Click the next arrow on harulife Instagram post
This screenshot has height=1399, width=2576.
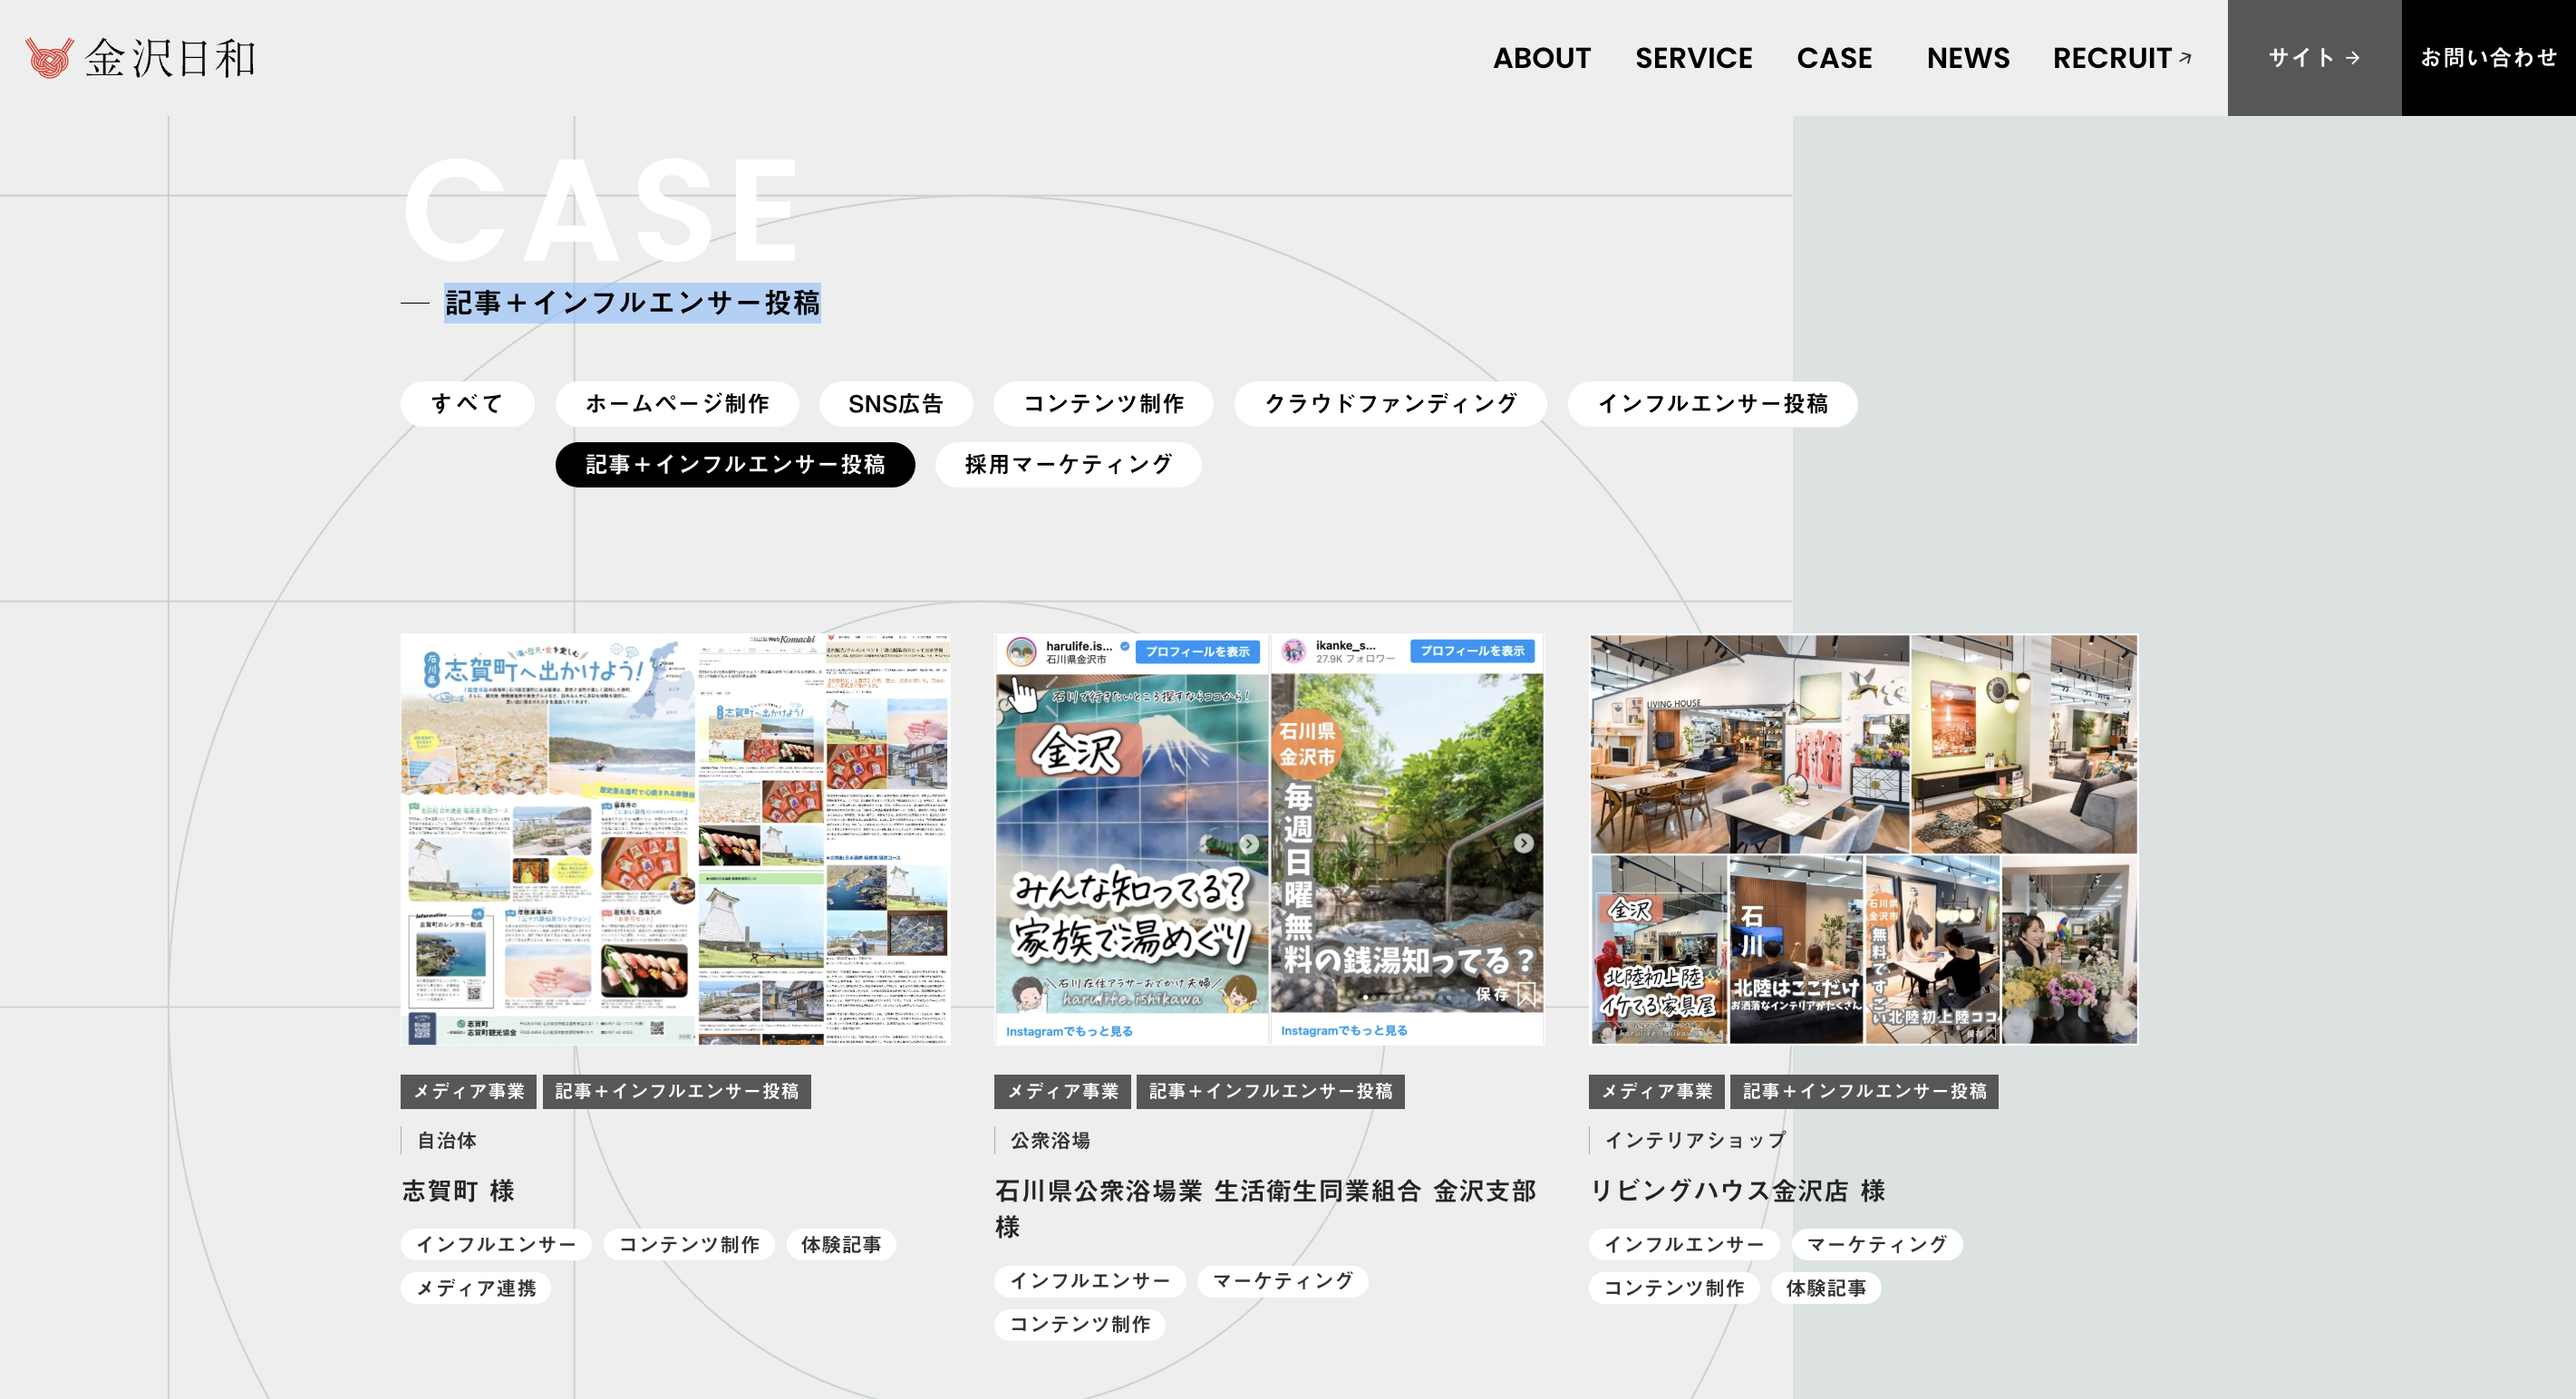pos(1249,844)
